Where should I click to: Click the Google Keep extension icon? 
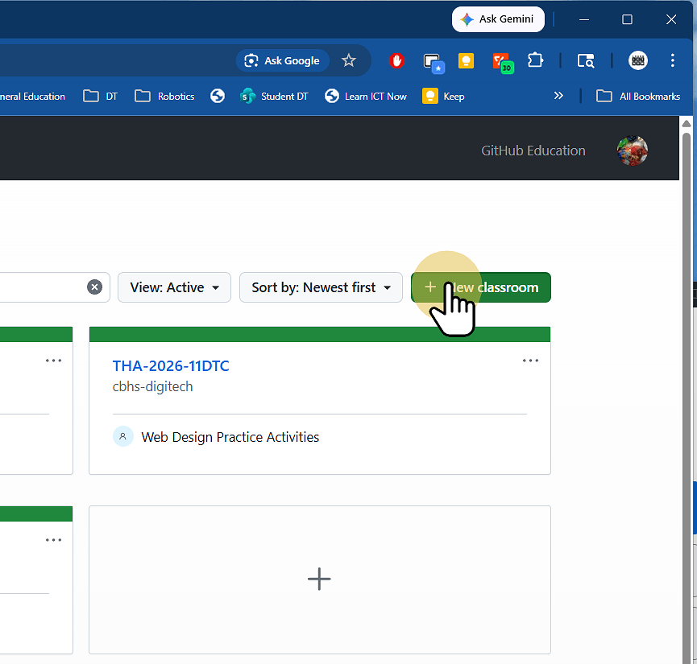click(x=466, y=60)
